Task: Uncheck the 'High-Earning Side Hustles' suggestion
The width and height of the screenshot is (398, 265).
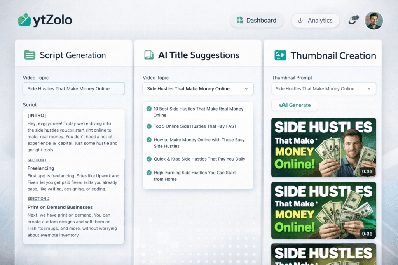Action: [x=149, y=173]
